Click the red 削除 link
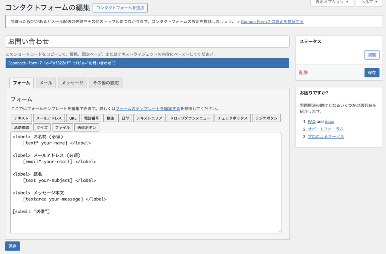Viewport: 386px width, 254px height. tap(303, 73)
